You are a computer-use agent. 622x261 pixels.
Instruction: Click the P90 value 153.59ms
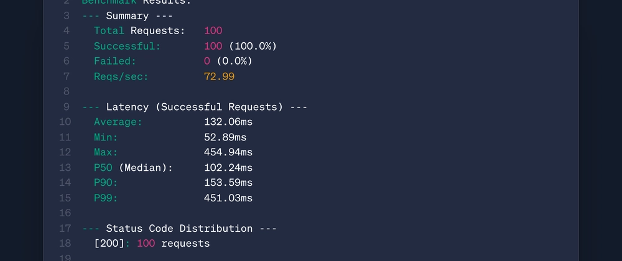coord(228,183)
